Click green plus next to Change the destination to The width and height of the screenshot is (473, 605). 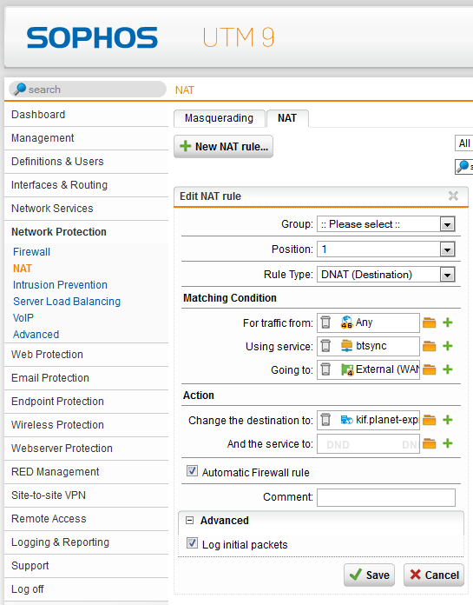448,420
